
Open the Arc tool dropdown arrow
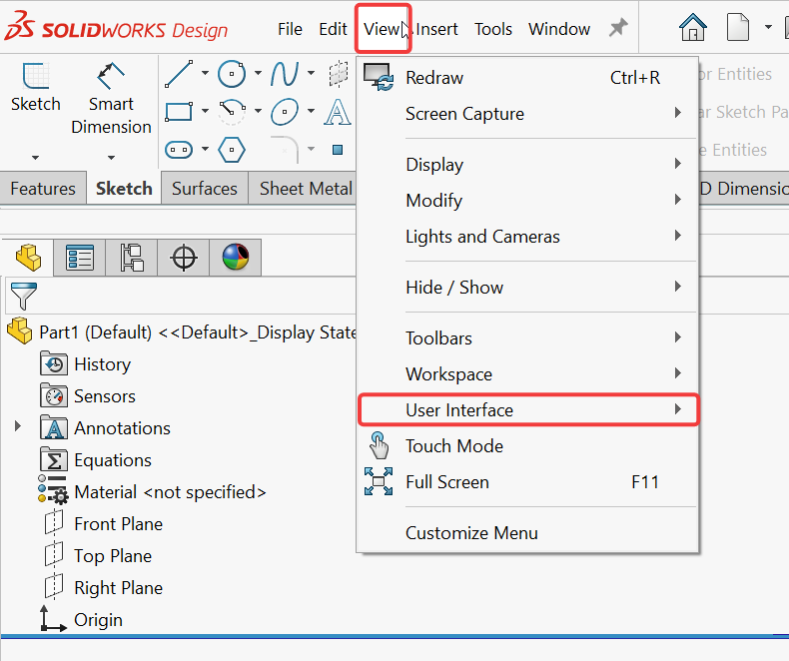point(258,111)
